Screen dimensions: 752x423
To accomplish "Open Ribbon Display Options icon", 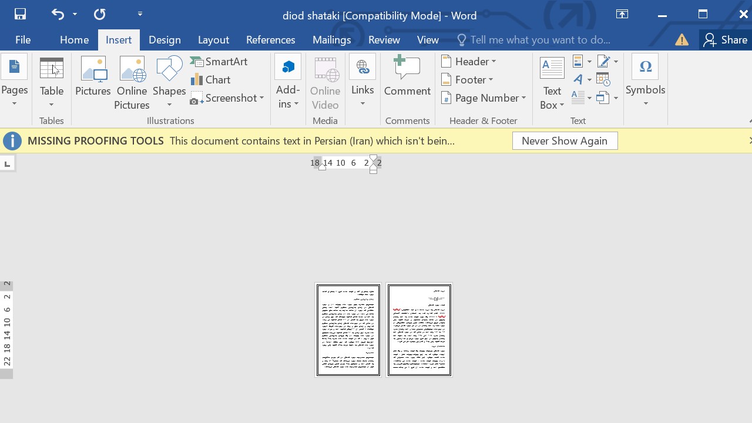I will [622, 14].
